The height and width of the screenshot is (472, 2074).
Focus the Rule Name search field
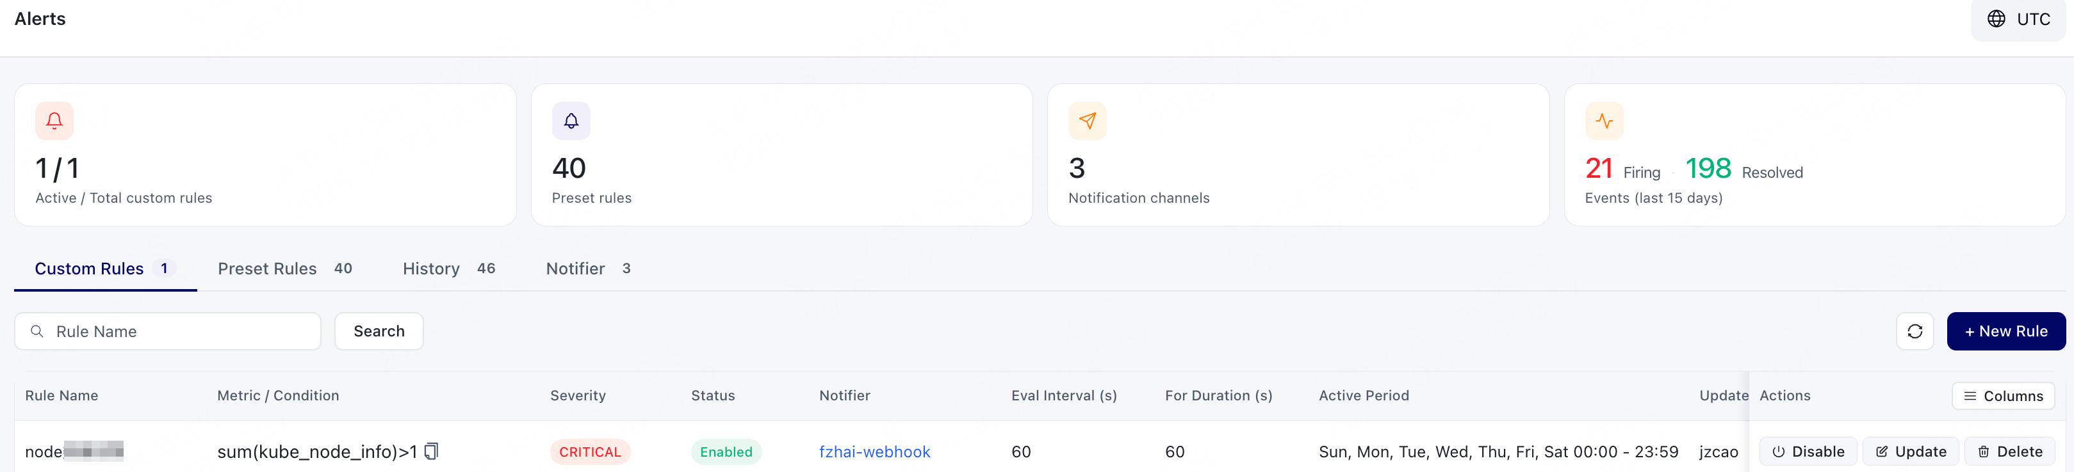pyautogui.click(x=167, y=331)
